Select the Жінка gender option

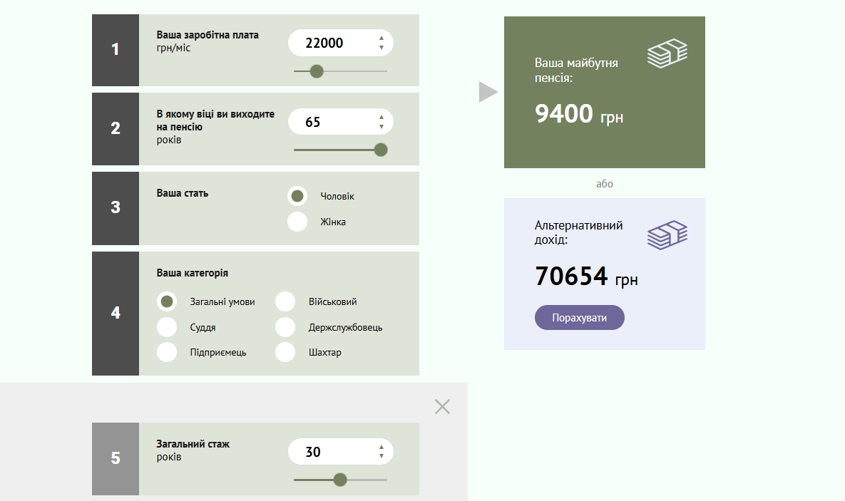tap(297, 222)
